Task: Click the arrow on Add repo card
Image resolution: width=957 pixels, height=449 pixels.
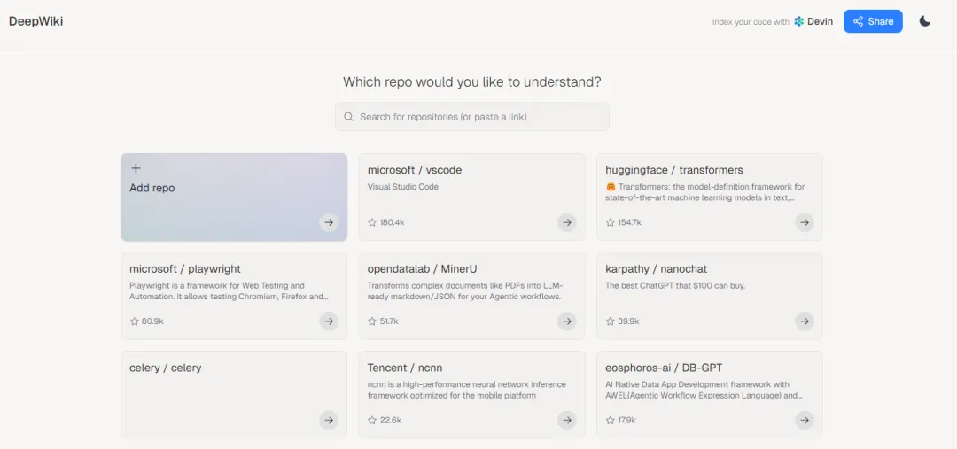Action: point(329,222)
